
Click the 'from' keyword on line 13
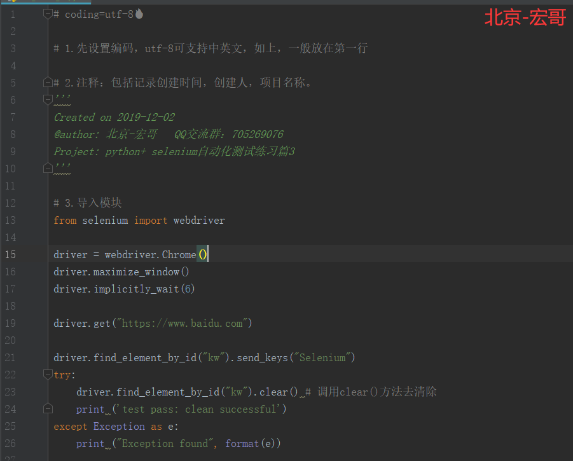65,220
